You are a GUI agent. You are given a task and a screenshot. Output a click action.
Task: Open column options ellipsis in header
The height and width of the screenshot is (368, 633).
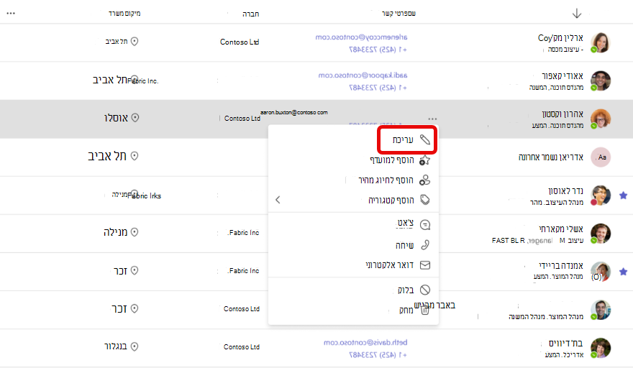pyautogui.click(x=11, y=14)
